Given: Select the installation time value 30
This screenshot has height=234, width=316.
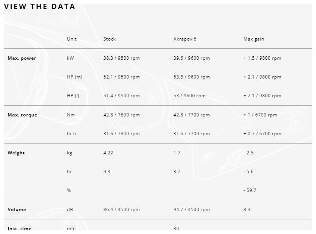Looking at the screenshot, I should pyautogui.click(x=176, y=228).
